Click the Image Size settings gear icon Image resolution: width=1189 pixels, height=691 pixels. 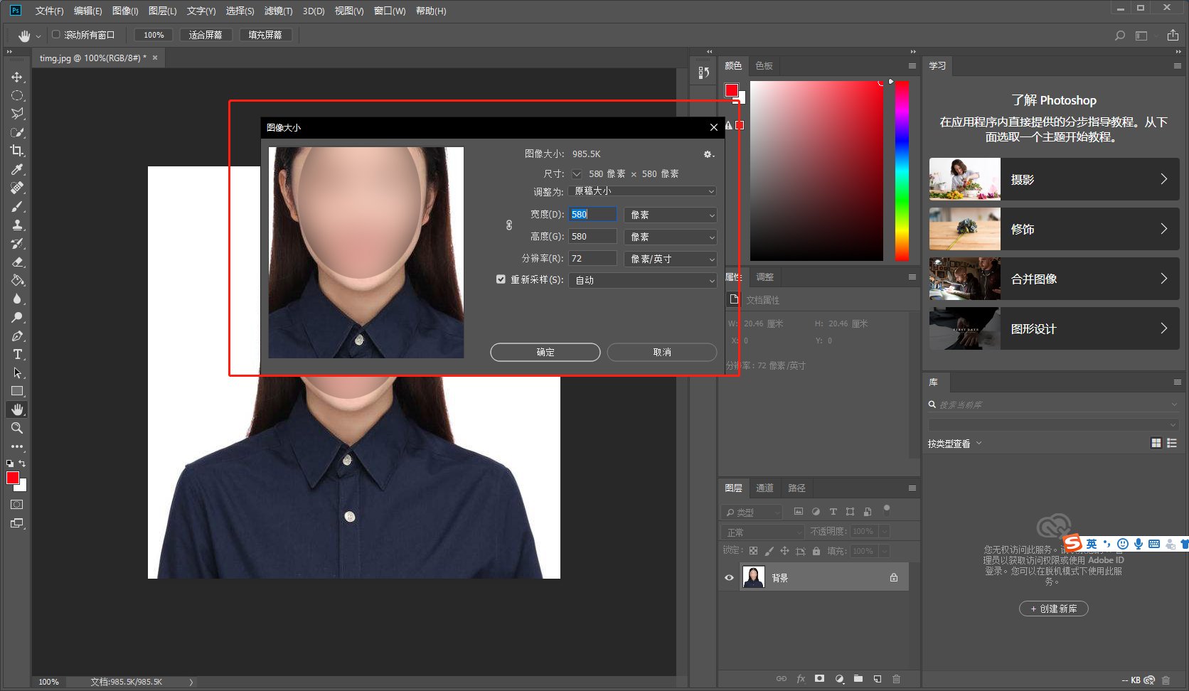(x=708, y=154)
